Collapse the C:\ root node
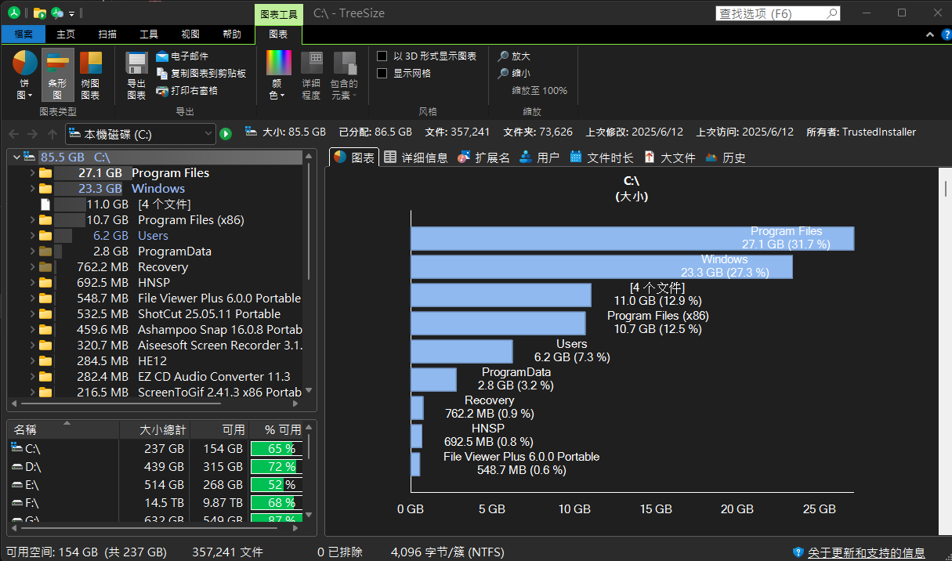The image size is (952, 561). click(16, 157)
